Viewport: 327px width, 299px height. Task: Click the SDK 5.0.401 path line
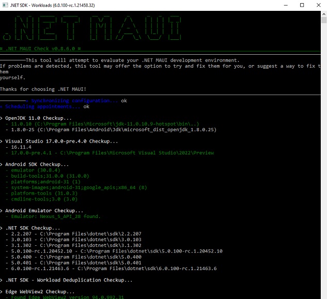point(73,263)
